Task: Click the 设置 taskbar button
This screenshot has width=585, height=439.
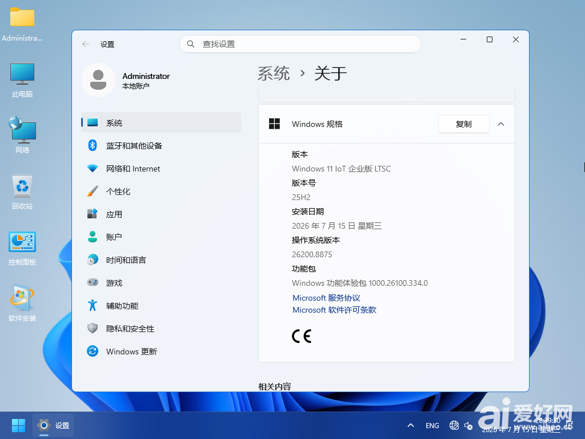Action: pos(53,425)
